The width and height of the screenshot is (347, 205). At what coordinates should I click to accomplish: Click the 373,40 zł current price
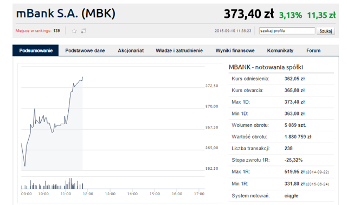click(x=249, y=14)
